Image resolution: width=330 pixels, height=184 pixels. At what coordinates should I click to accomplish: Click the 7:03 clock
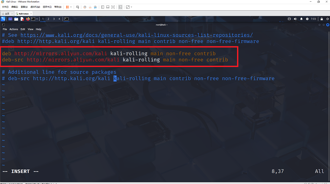[313, 19]
